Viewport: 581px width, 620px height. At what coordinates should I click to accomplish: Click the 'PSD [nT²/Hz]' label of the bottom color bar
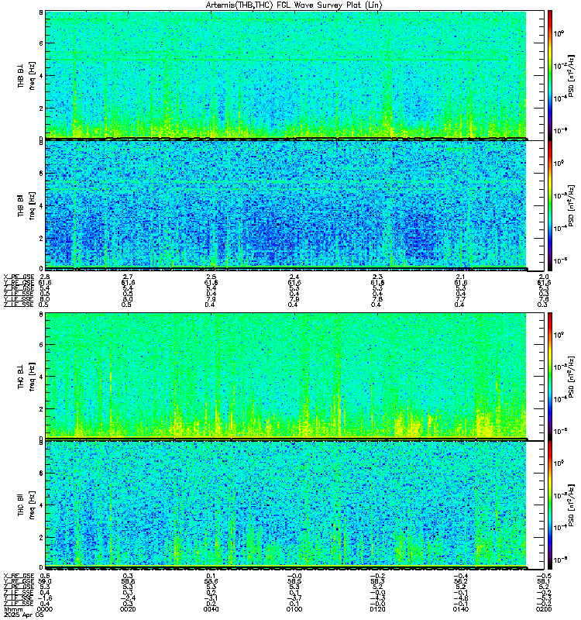(571, 505)
